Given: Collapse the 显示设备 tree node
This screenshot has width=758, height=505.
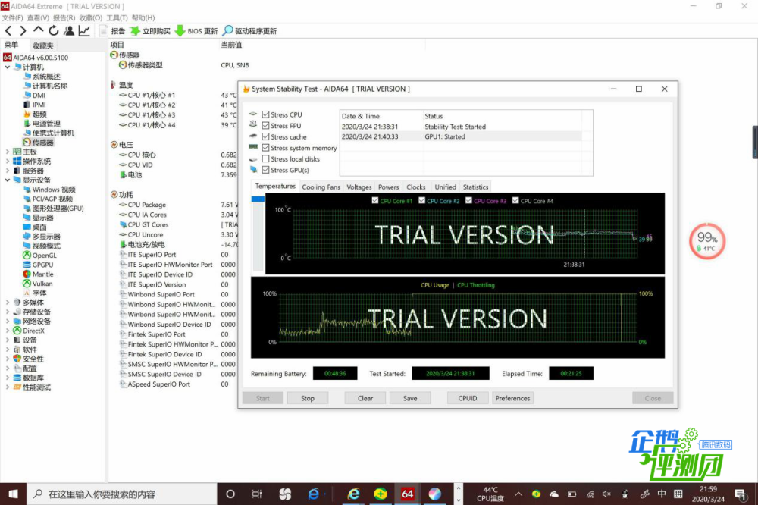Looking at the screenshot, I should click(x=8, y=180).
